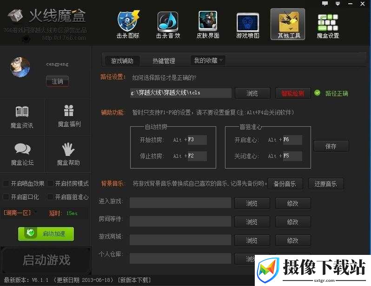Expand the 我的收藏 dropdown

click(208, 60)
